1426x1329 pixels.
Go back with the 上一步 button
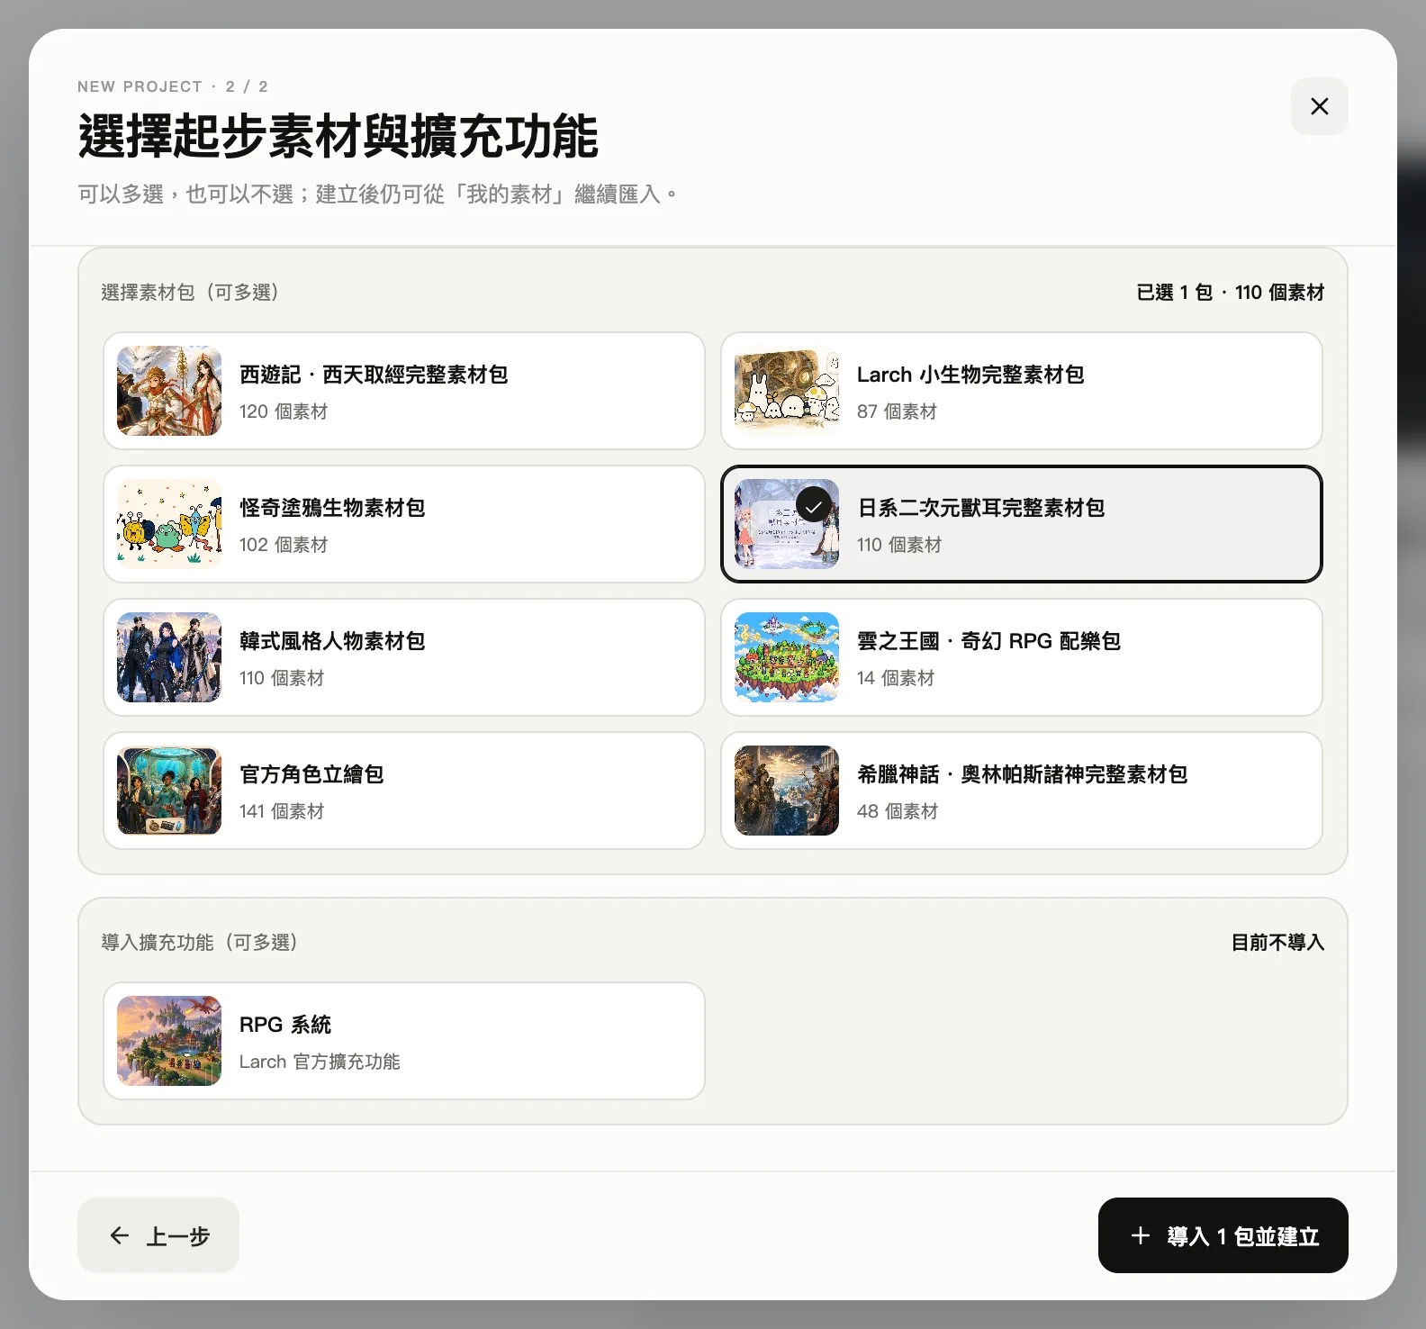click(158, 1235)
